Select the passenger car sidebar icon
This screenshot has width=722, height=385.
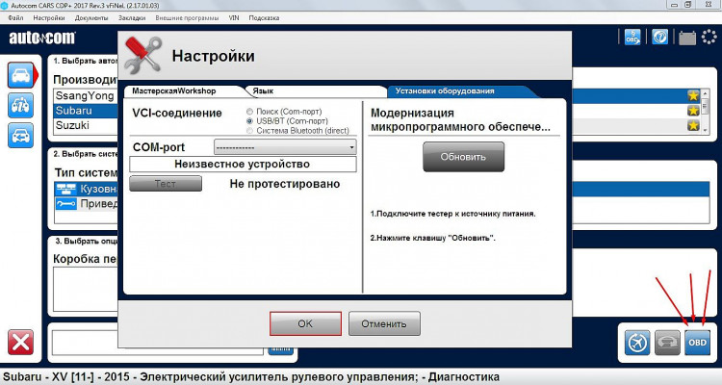(x=19, y=76)
